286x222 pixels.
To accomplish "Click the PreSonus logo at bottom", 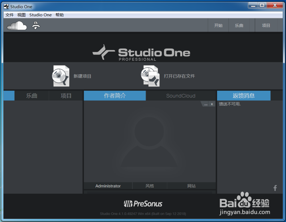I will click(143, 204).
